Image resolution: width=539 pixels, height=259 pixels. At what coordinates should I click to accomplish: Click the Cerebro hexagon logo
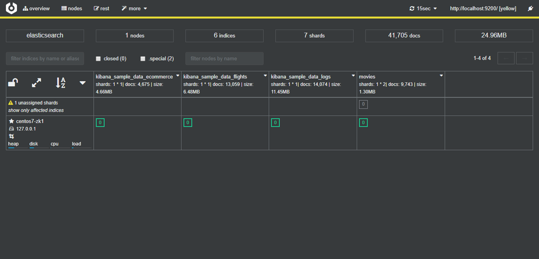tap(11, 8)
